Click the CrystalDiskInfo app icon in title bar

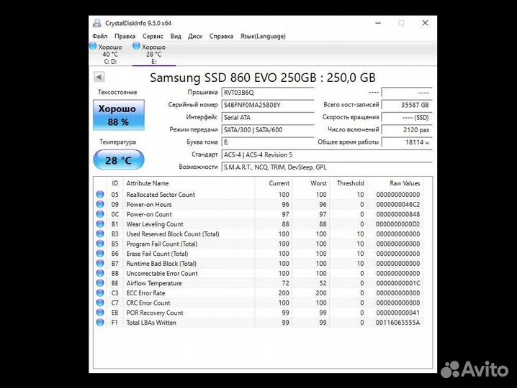[x=97, y=23]
